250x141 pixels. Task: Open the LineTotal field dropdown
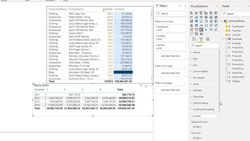[204, 116]
